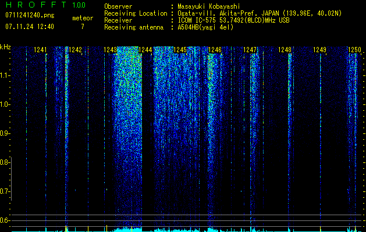Click the meteor count 7
Image resolution: width=366 pixels, height=232 pixels.
(83, 27)
